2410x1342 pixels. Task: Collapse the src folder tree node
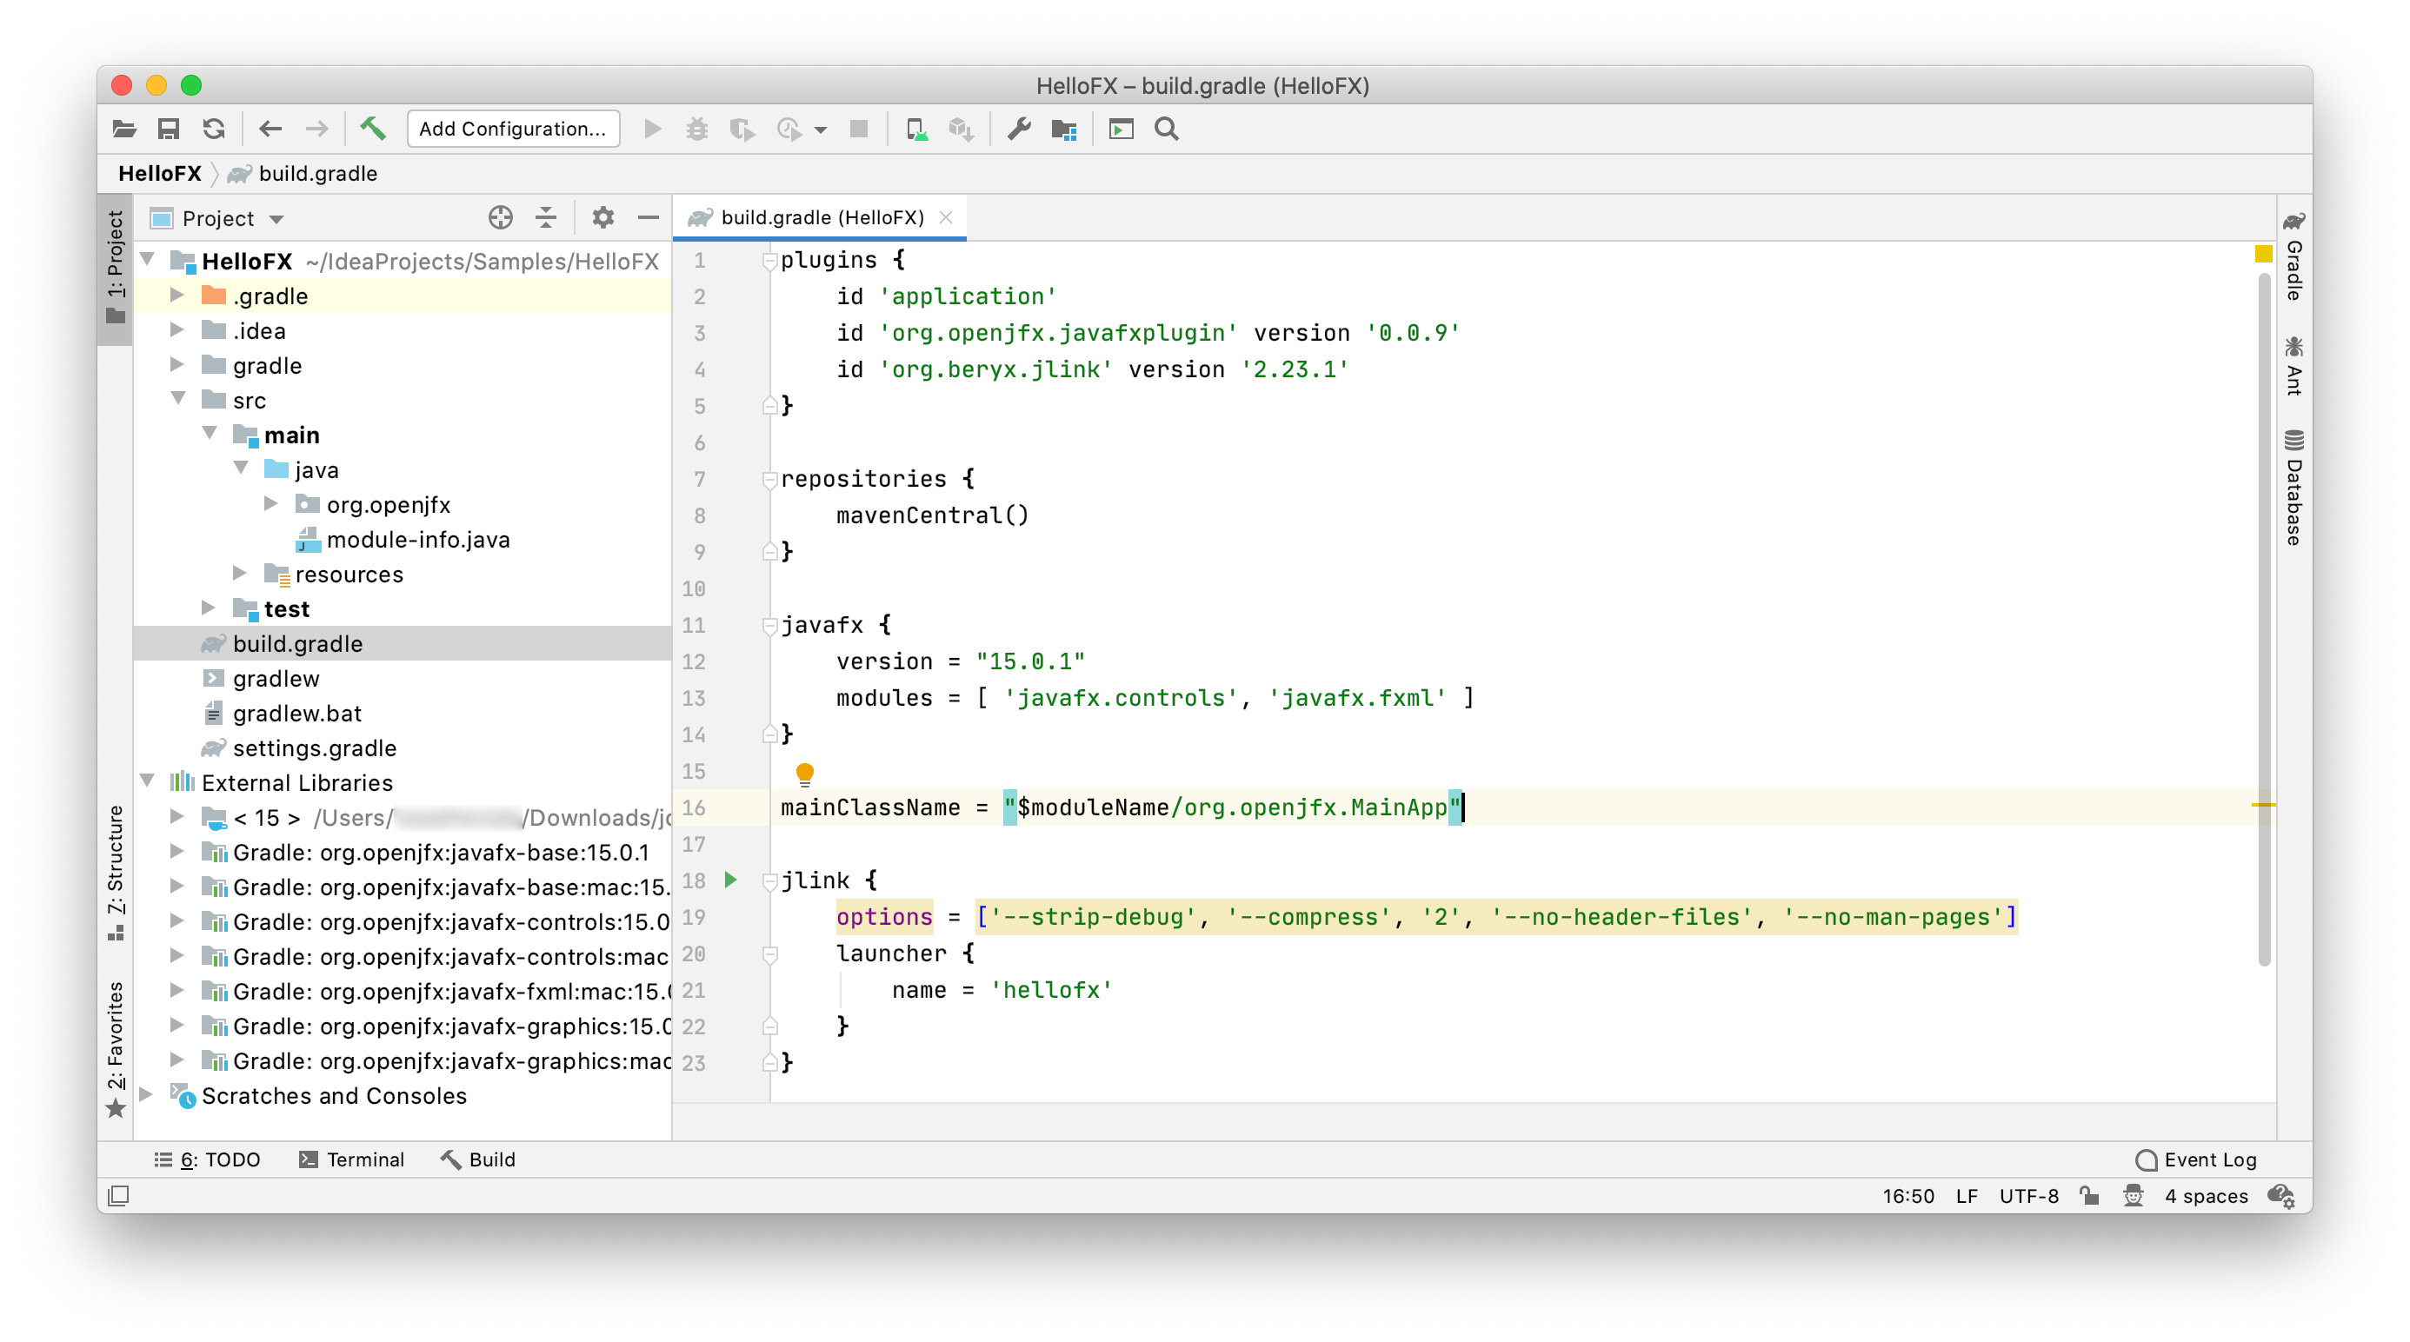177,399
